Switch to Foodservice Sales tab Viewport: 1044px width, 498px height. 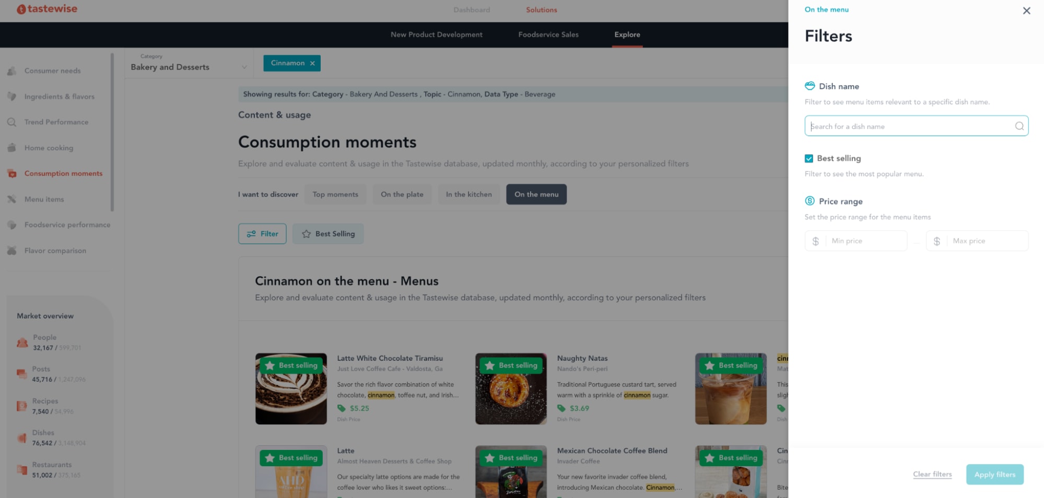point(548,34)
